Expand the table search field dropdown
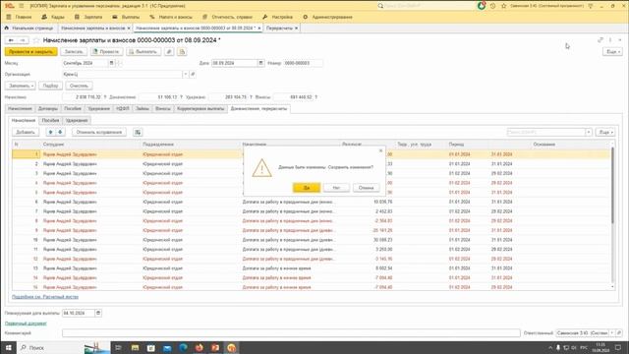This screenshot has width=629, height=354. pos(589,132)
